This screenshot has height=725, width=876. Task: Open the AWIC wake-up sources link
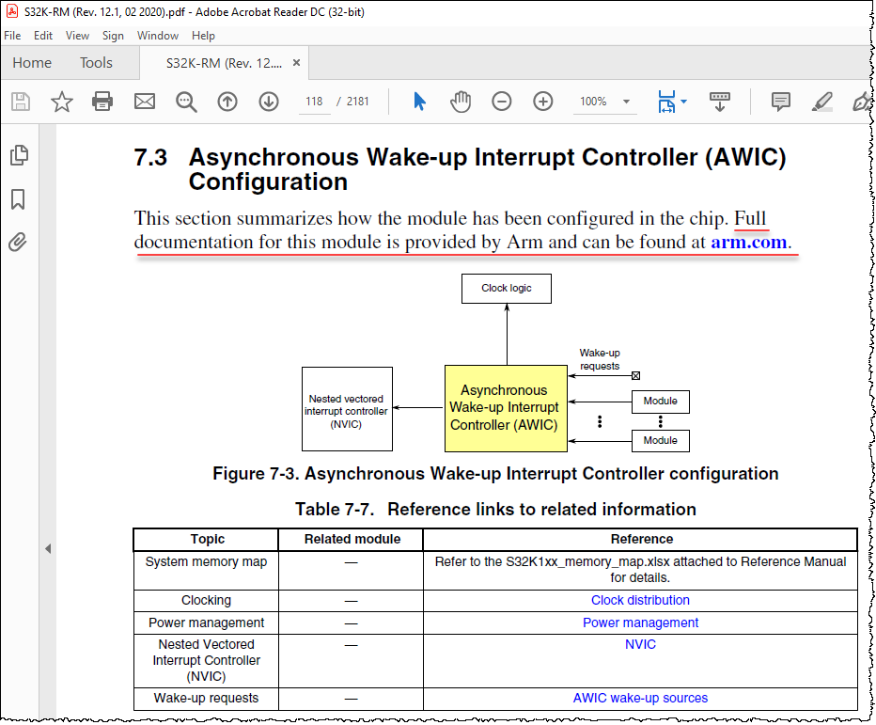tap(640, 698)
